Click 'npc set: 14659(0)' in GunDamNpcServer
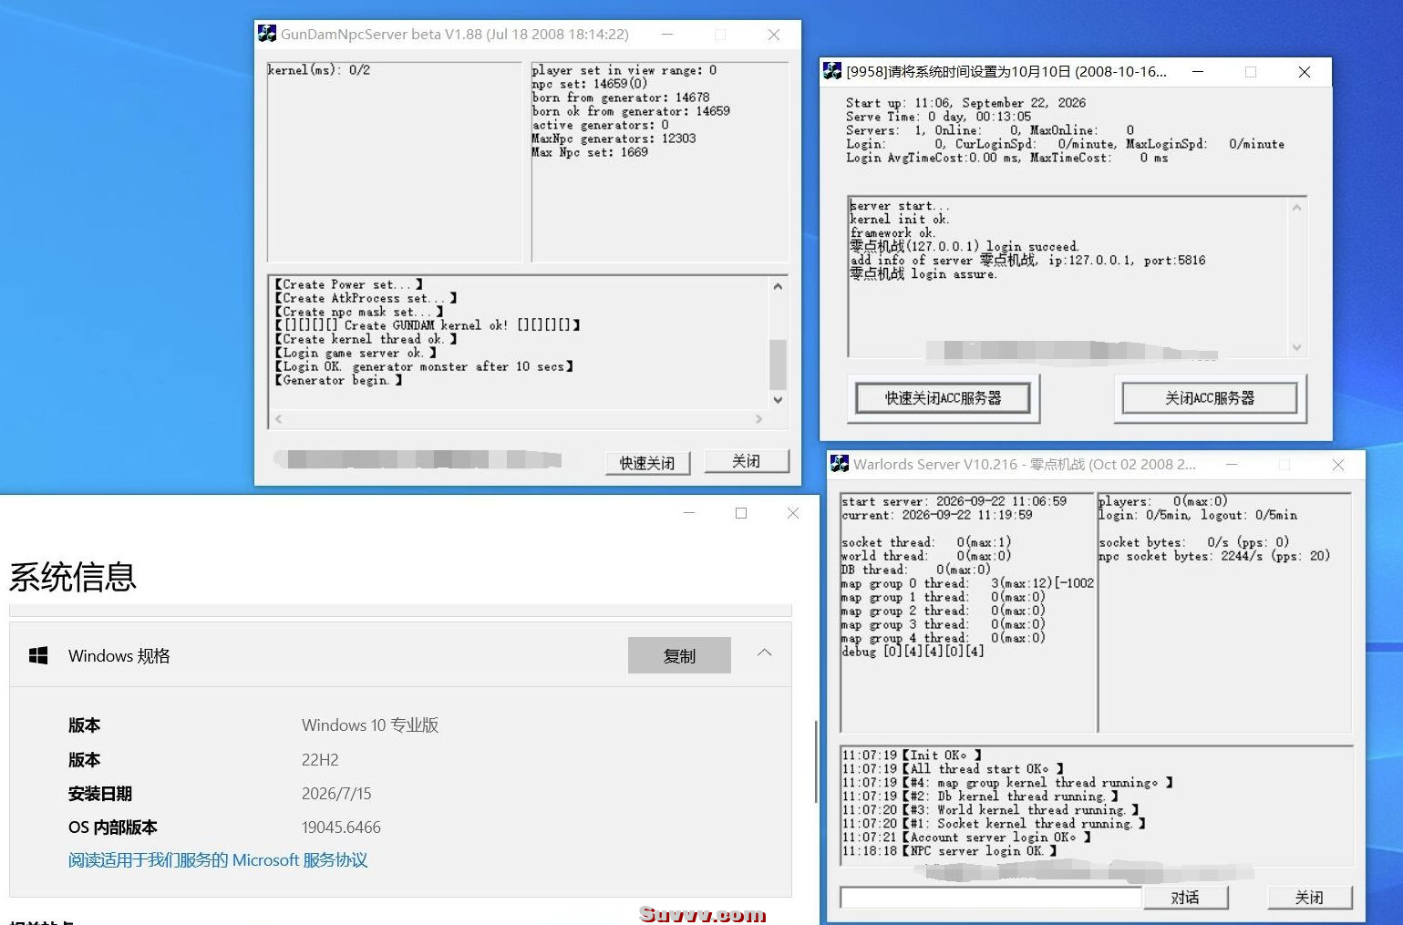The image size is (1403, 925). pyautogui.click(x=590, y=84)
